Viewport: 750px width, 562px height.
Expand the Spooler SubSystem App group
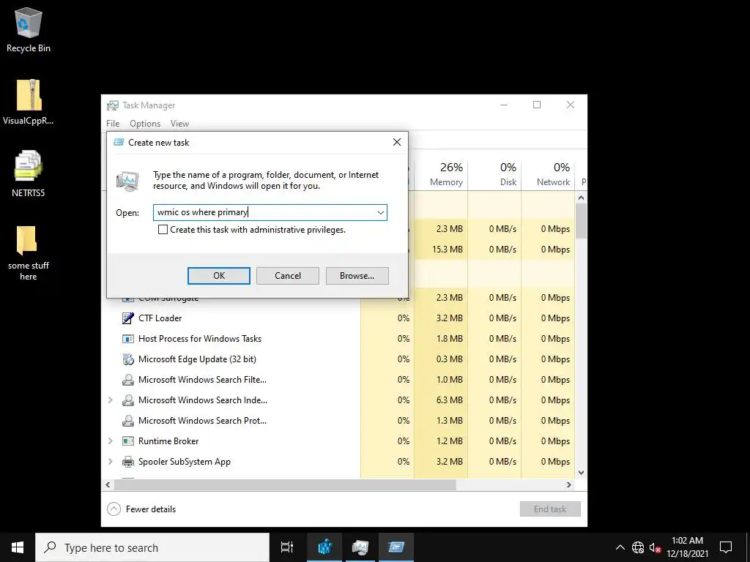pos(111,462)
